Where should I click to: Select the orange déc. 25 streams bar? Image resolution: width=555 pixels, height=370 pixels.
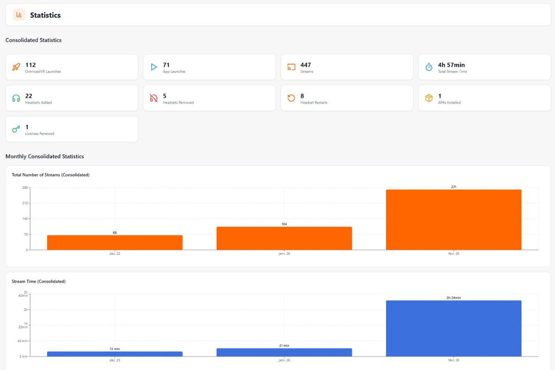tap(115, 242)
